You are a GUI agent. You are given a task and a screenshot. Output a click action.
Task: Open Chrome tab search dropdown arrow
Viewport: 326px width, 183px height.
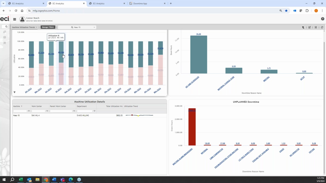(3, 4)
